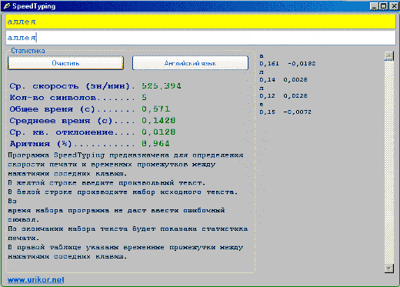Click the Кол-во символов value 5
400x287 pixels.
tap(144, 98)
